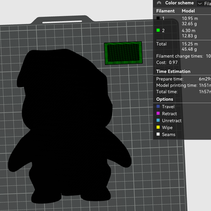Click the Filament change times label
Viewport: 211px width, 211px height.
[180, 56]
